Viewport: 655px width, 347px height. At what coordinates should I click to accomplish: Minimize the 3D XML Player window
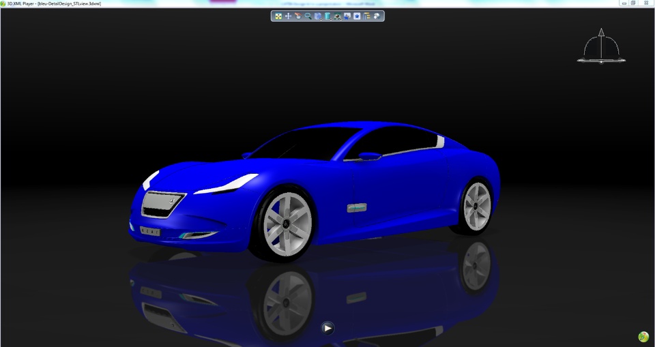[x=624, y=3]
